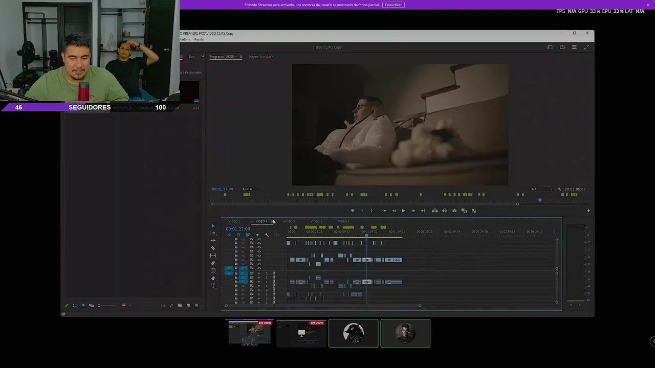This screenshot has height=368, width=655.
Task: Go to In point in program monitor
Action: tap(384, 211)
